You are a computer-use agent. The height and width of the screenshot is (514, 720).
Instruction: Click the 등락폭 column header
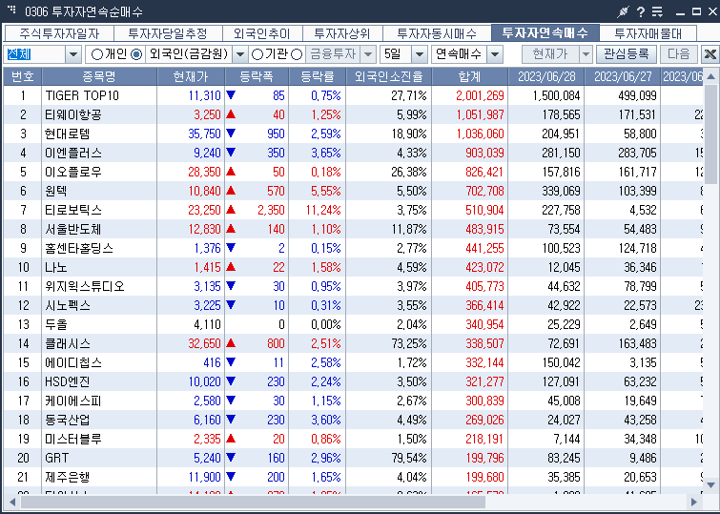[x=257, y=76]
